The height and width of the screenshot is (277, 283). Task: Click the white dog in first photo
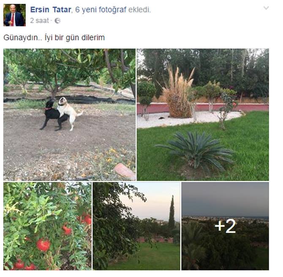(70, 112)
